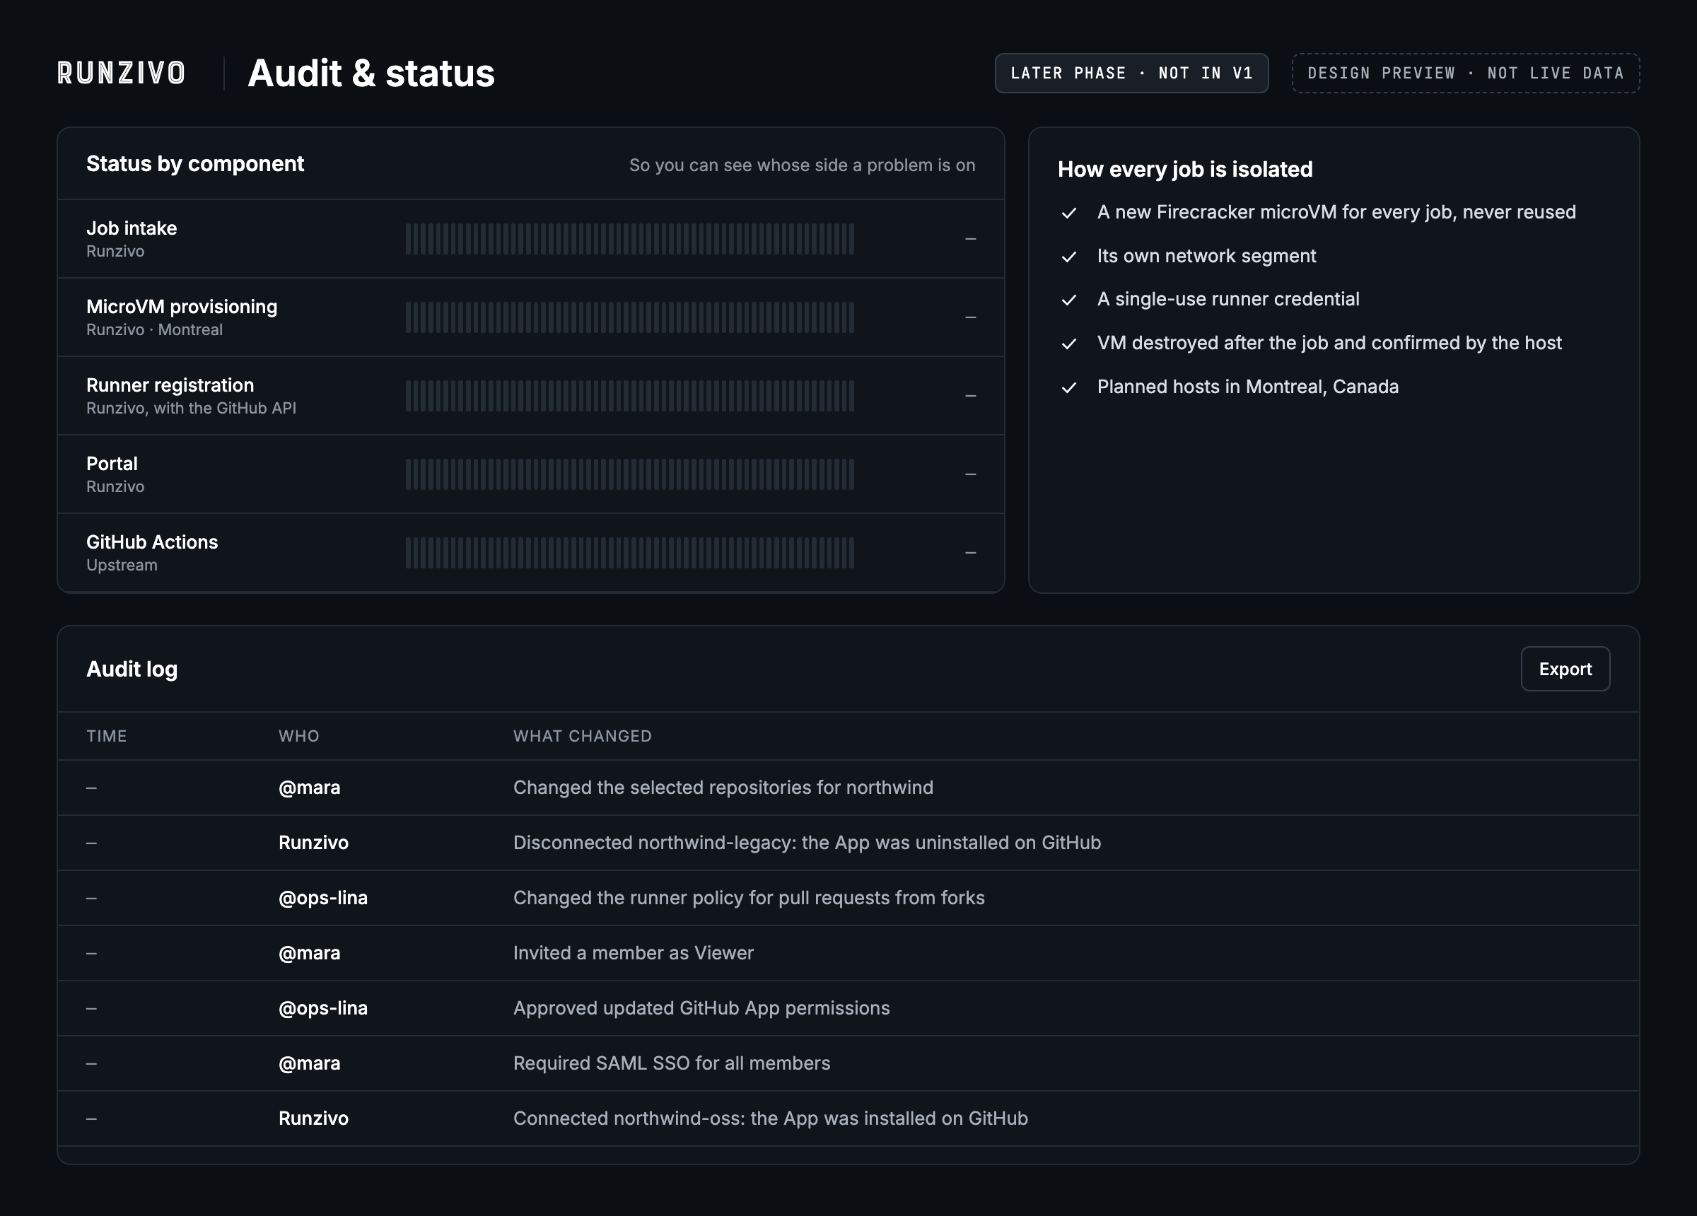The width and height of the screenshot is (1697, 1216).
Task: Select the Portal component name
Action: click(112, 464)
